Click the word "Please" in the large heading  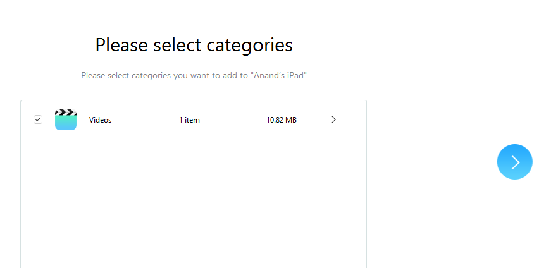(121, 46)
